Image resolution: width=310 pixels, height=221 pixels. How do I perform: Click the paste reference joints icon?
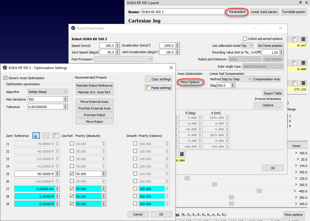click(56, 135)
